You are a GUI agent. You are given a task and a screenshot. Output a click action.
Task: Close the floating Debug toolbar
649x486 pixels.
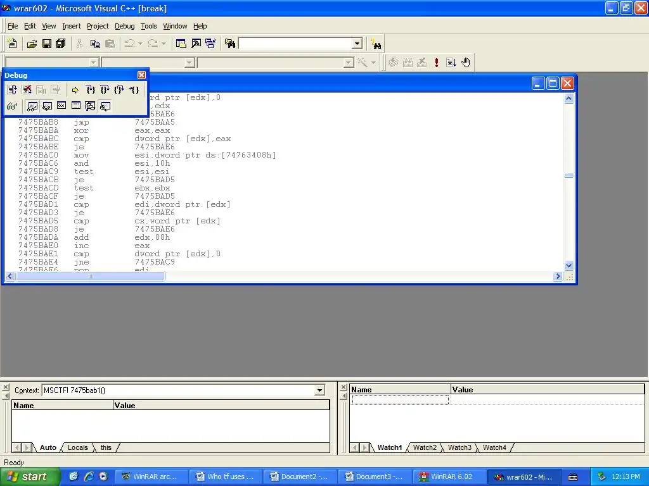(x=141, y=75)
